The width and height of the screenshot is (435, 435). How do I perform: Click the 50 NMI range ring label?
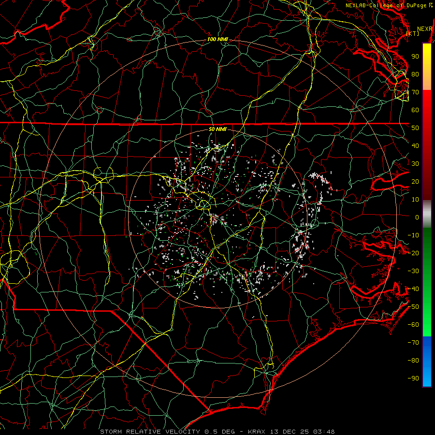[217, 129]
